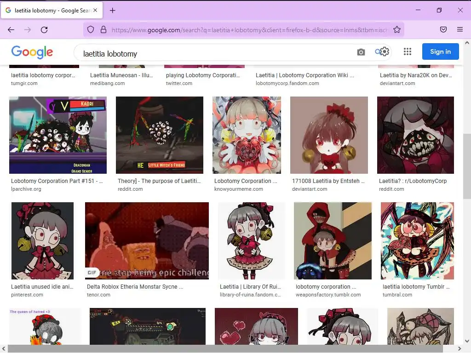Open the Laetitia? r/LobotomyCorp image
This screenshot has width=471, height=353.
coord(415,135)
